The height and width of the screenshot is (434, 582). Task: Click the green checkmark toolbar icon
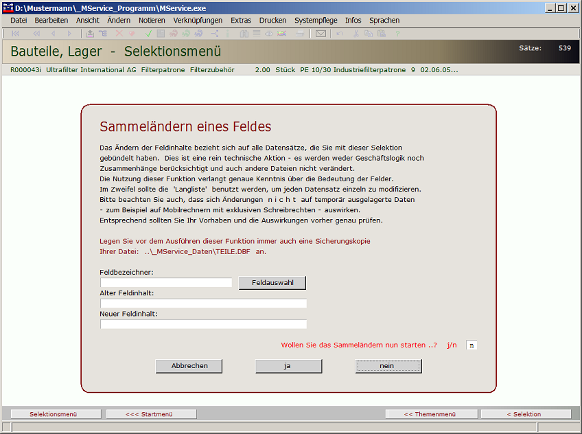click(148, 34)
